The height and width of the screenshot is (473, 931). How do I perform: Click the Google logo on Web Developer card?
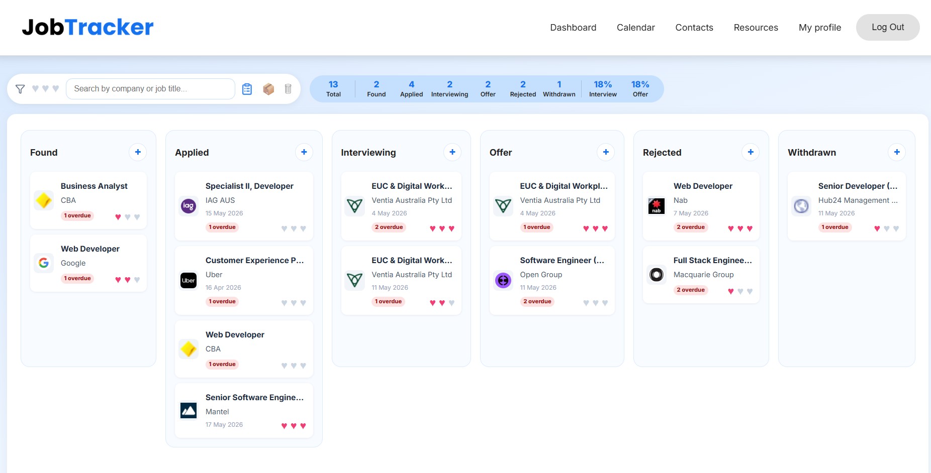pyautogui.click(x=44, y=263)
